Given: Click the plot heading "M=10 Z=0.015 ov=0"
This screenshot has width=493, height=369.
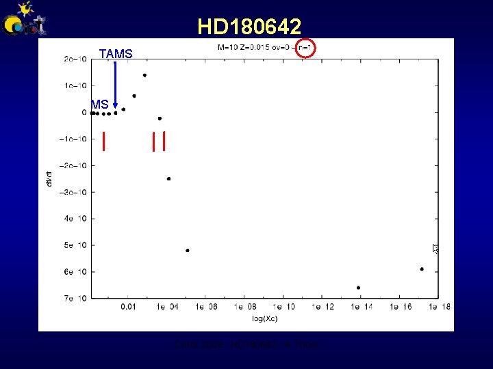Looking at the screenshot, I should point(253,48).
